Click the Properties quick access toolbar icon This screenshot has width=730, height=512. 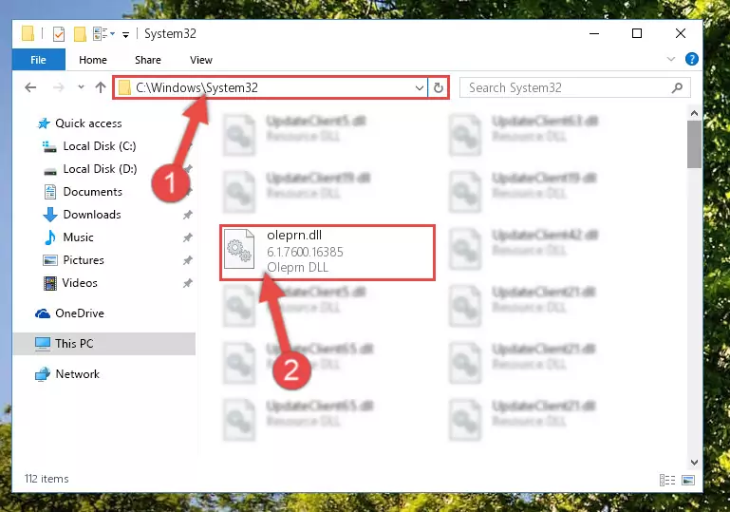coord(59,34)
